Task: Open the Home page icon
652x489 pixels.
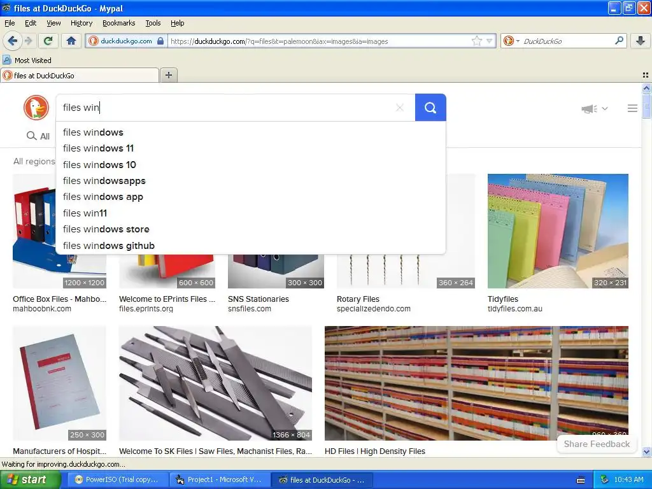Action: click(71, 41)
